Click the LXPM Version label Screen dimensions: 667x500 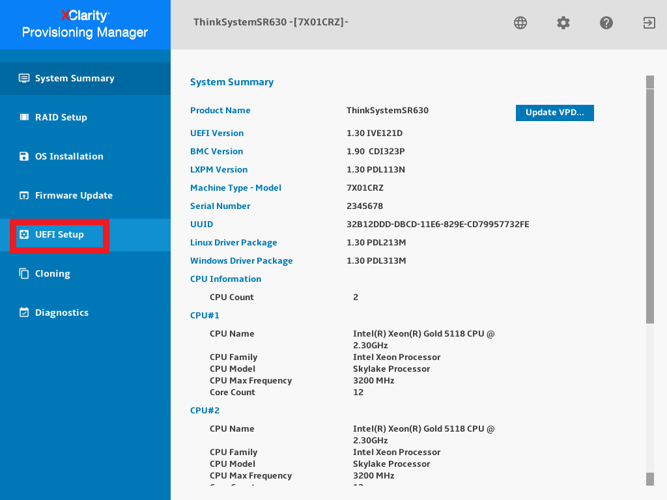point(219,170)
